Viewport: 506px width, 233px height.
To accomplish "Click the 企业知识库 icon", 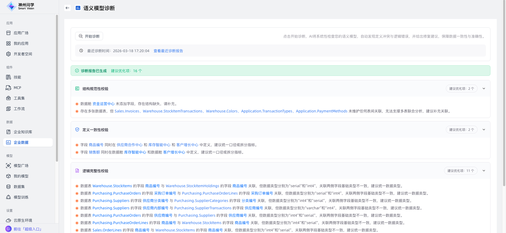I will (8, 132).
